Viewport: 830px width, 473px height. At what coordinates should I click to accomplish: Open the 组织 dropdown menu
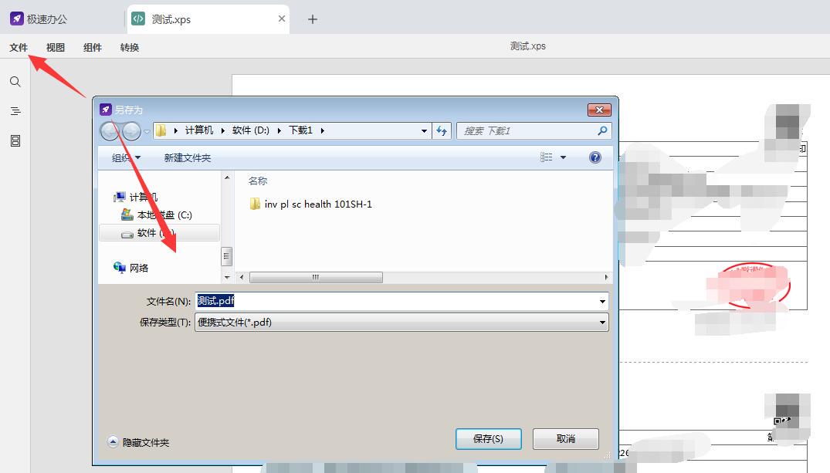coord(126,157)
